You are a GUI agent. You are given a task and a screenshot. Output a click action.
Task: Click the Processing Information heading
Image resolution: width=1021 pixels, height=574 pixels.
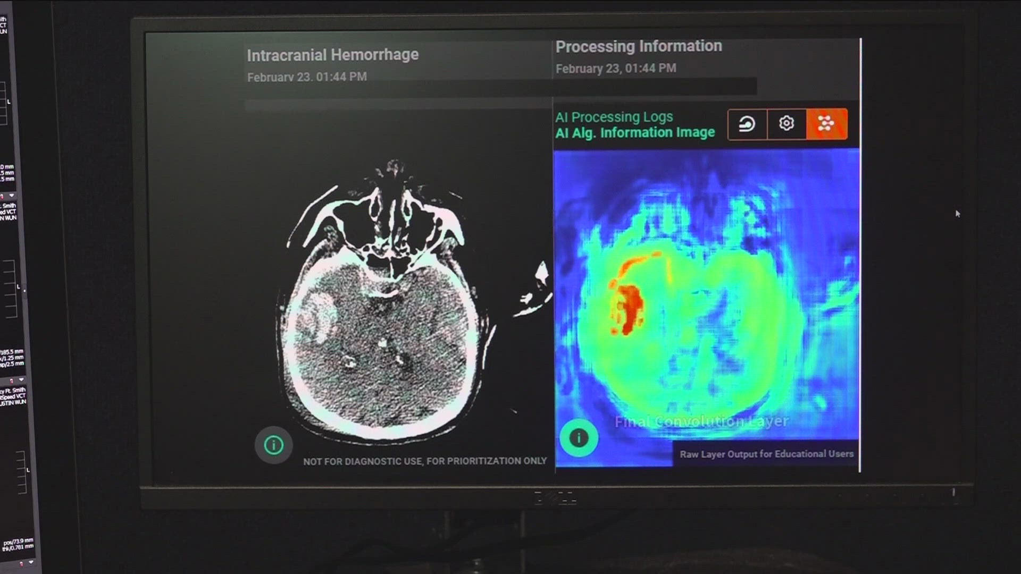pos(638,46)
